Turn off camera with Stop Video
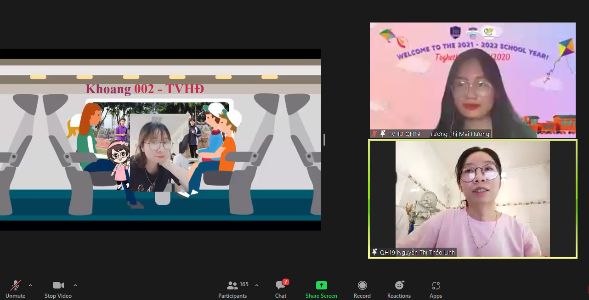The image size is (589, 300). tap(58, 285)
